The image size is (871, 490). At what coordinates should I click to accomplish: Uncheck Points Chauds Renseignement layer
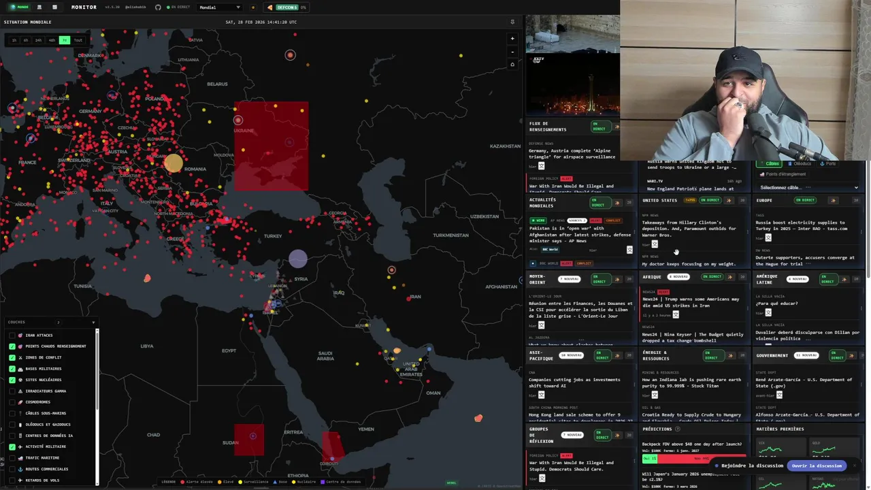(12, 346)
